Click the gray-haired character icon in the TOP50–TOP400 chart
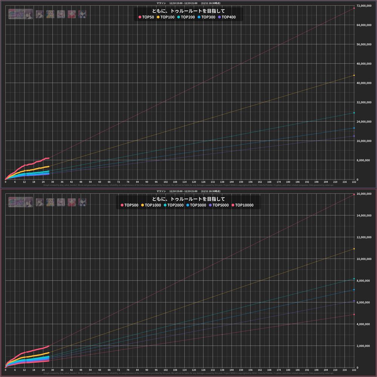 pyautogui.click(x=61, y=14)
